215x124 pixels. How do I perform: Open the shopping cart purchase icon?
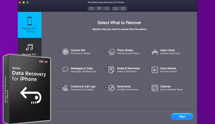(x=115, y=9)
